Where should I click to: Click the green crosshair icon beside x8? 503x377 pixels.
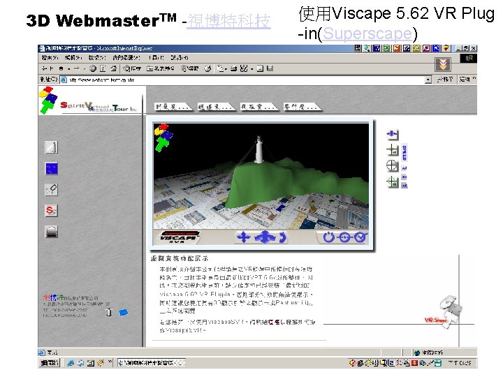393,182
